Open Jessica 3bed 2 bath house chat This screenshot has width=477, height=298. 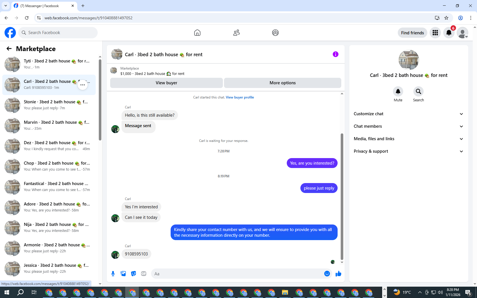(x=49, y=268)
